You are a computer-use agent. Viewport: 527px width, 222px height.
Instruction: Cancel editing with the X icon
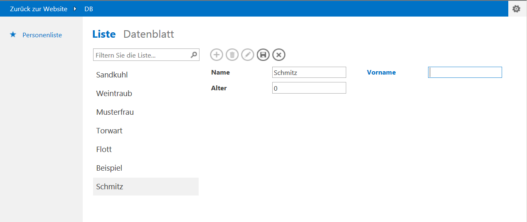coord(279,55)
